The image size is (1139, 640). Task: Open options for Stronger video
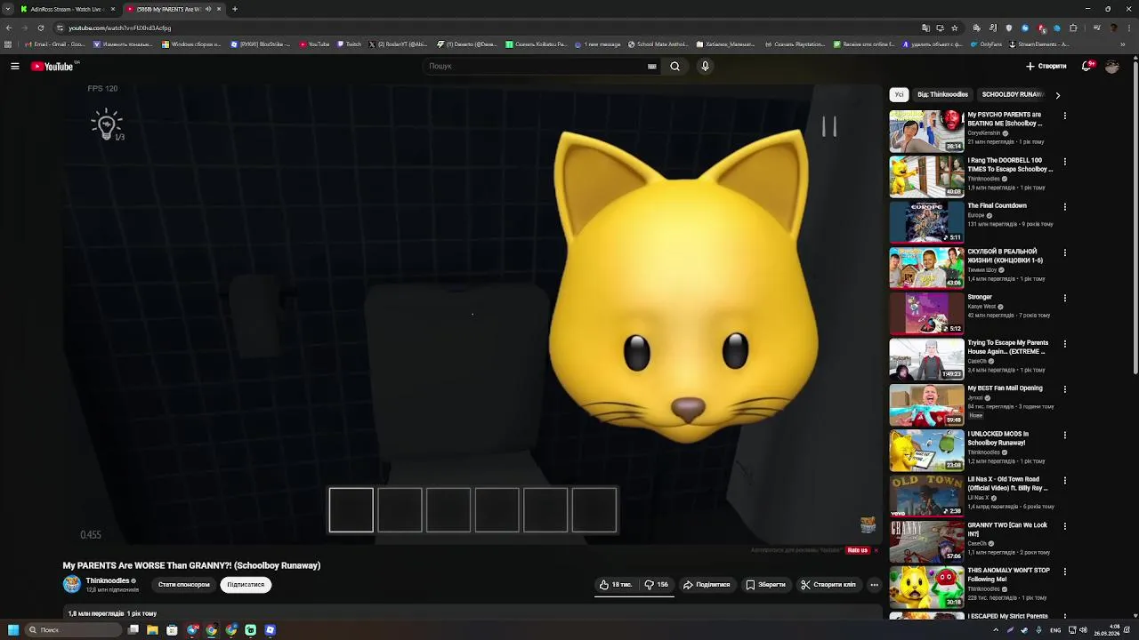coord(1064,298)
